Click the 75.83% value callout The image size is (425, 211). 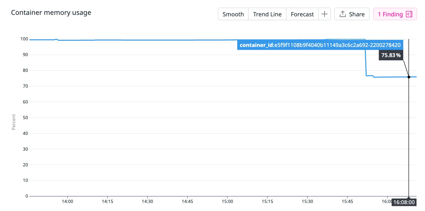click(x=391, y=55)
